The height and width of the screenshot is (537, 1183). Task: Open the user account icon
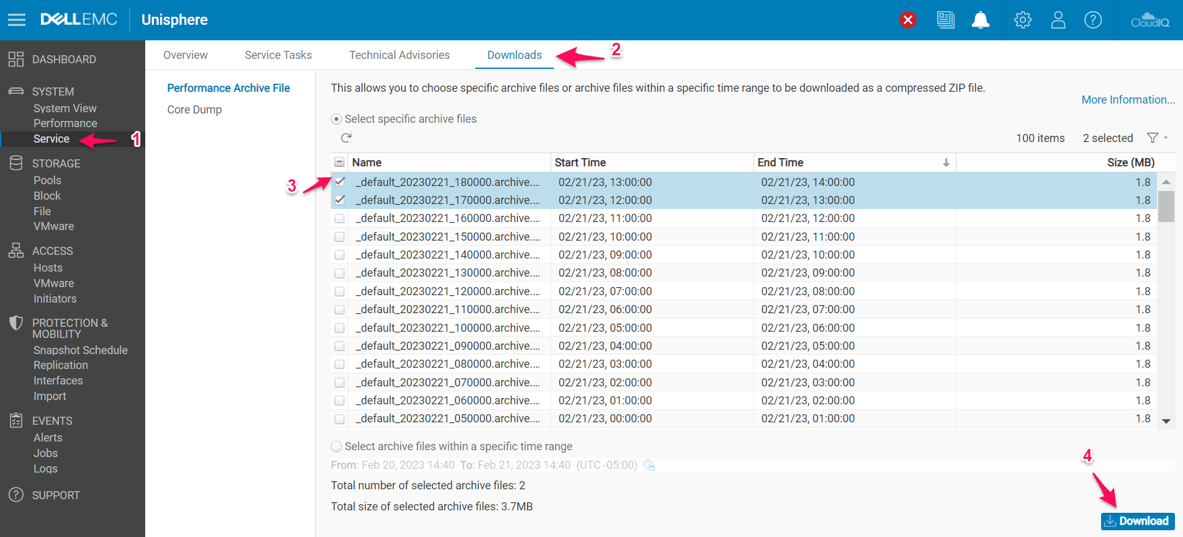coord(1058,20)
